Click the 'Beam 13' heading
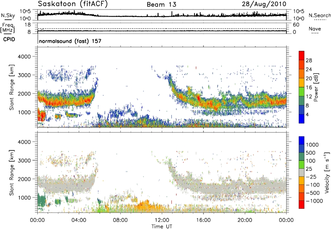Viewport: 331px width, 229px height. 161,5
